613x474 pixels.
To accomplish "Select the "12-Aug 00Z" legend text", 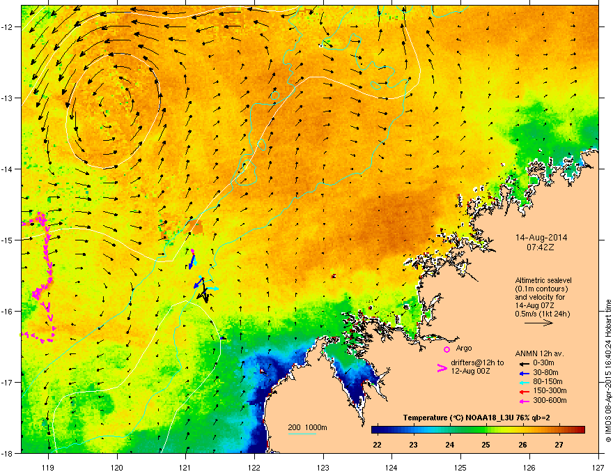I will pyautogui.click(x=470, y=371).
